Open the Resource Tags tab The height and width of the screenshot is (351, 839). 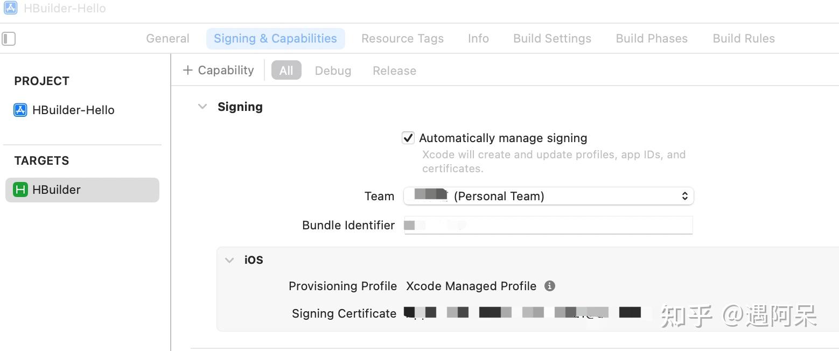402,39
